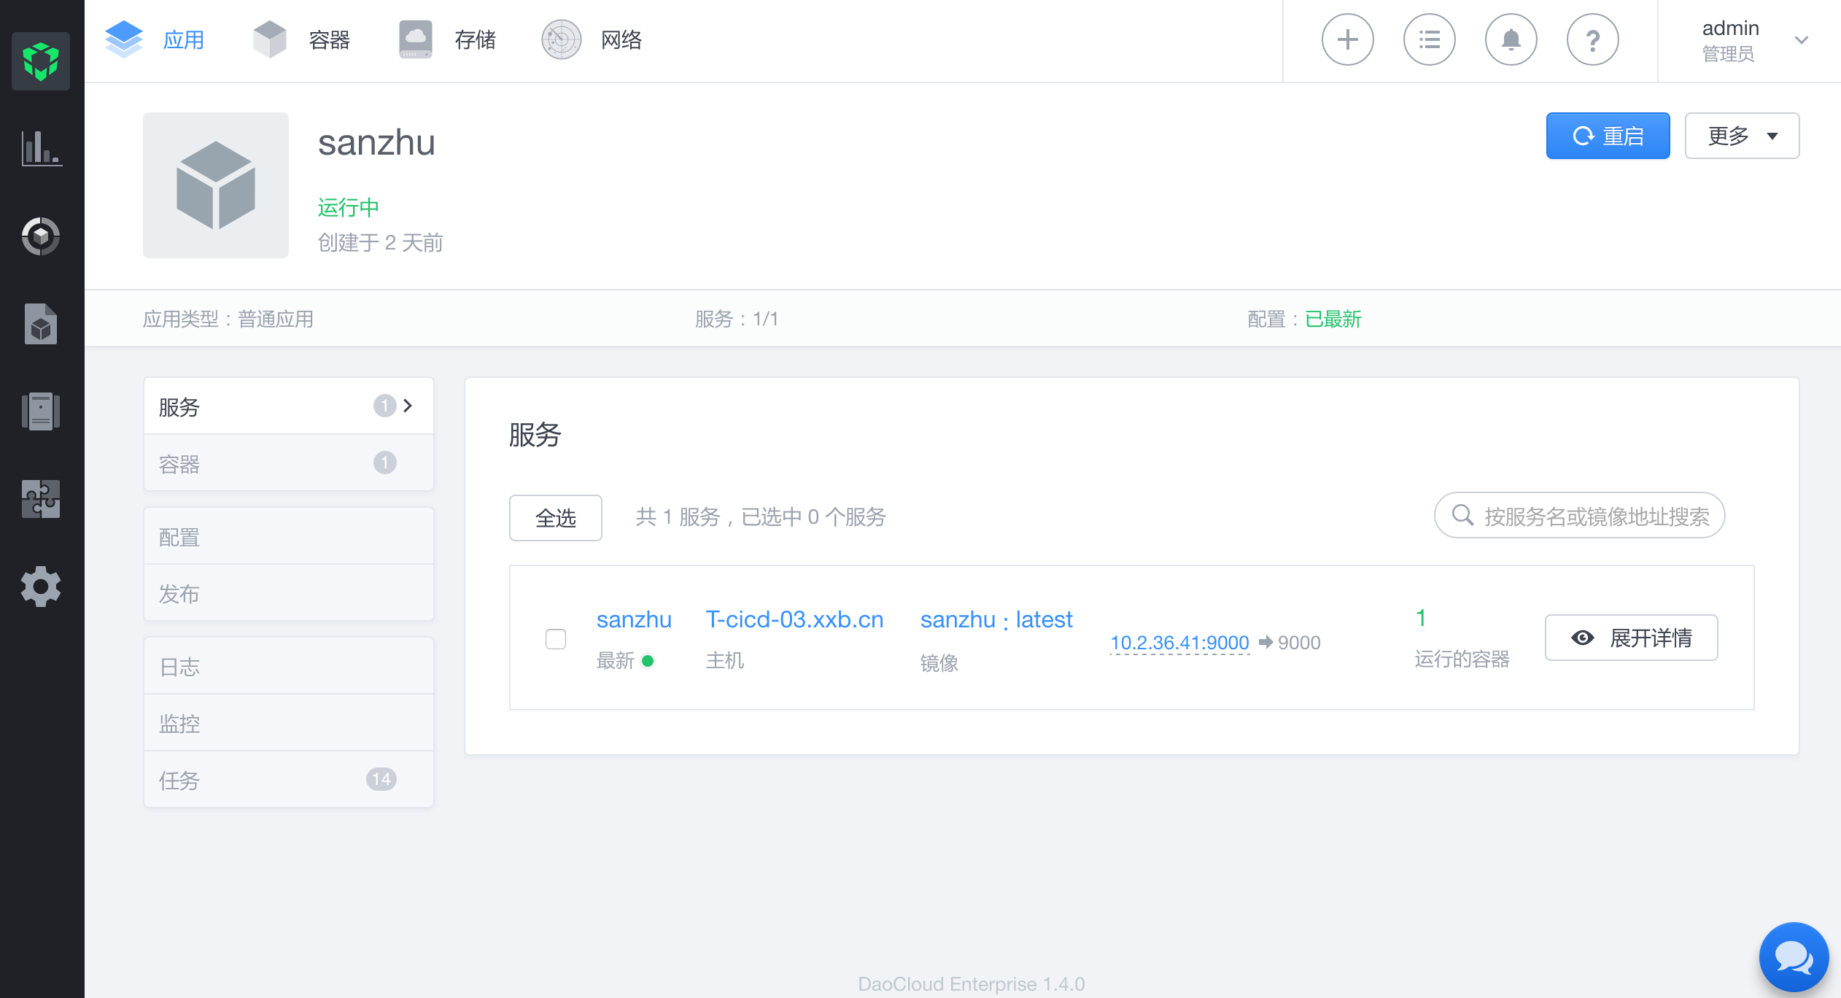
Task: Click the running containers count 1
Action: click(1421, 618)
